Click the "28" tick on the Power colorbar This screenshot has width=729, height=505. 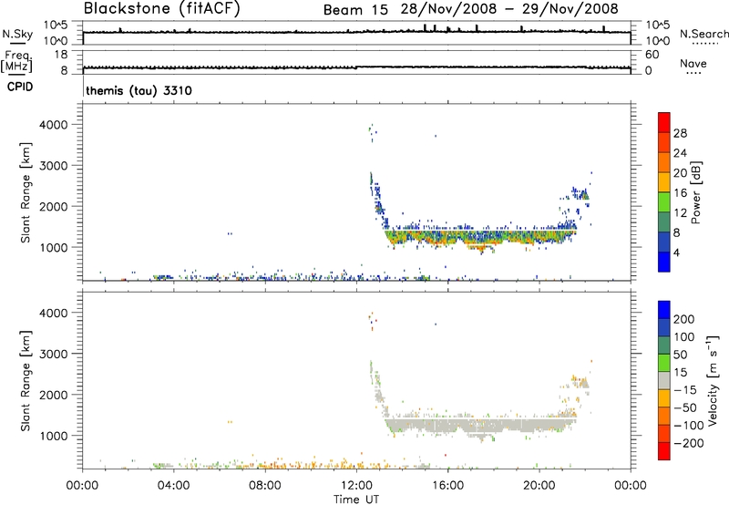point(680,133)
